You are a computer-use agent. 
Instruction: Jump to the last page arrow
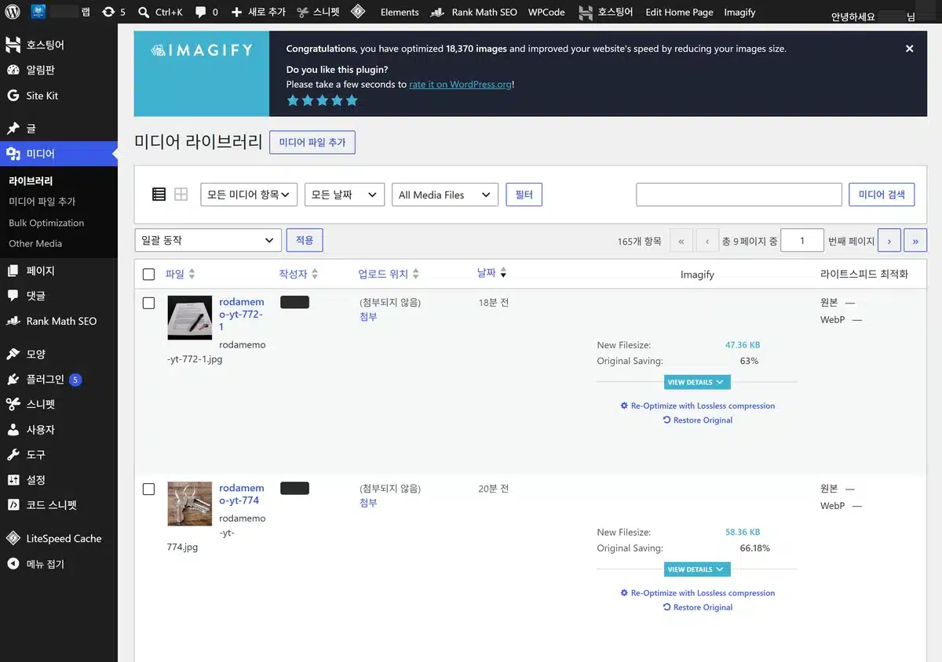[x=915, y=241]
